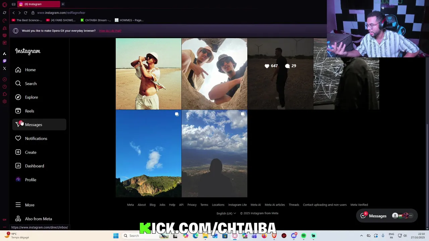429x241 pixels.
Task: Open Player icon in Opera sidebar
Action: [4, 79]
